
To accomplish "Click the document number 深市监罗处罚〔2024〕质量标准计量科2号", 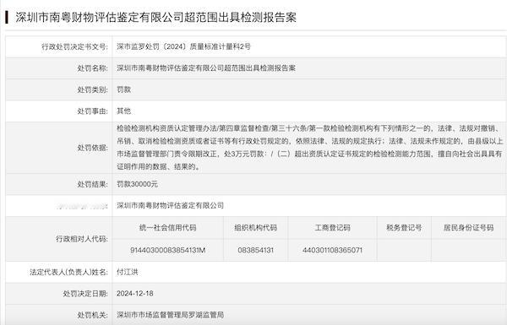I will pyautogui.click(x=183, y=46).
